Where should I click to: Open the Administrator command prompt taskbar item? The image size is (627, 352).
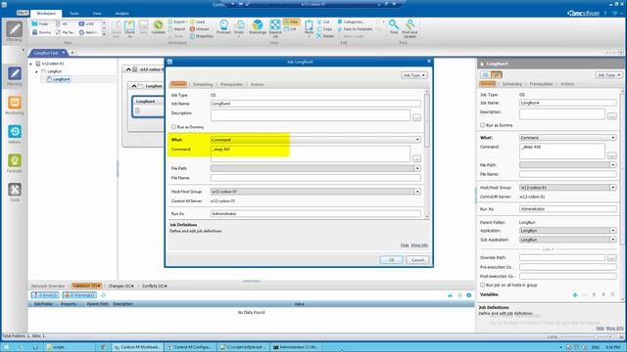pyautogui.click(x=296, y=347)
